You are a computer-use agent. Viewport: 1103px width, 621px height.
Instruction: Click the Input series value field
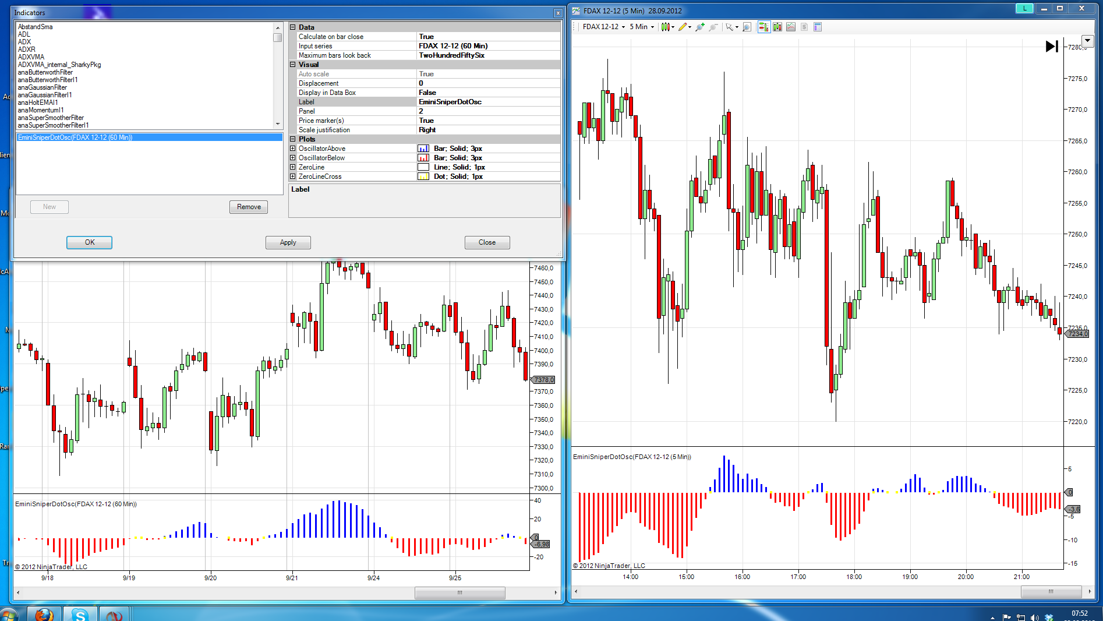[489, 46]
